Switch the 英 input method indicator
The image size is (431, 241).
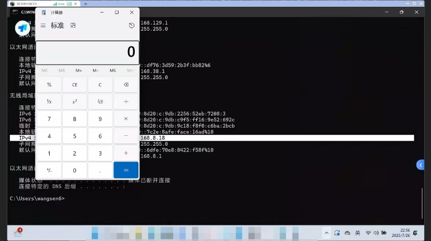pos(358,233)
